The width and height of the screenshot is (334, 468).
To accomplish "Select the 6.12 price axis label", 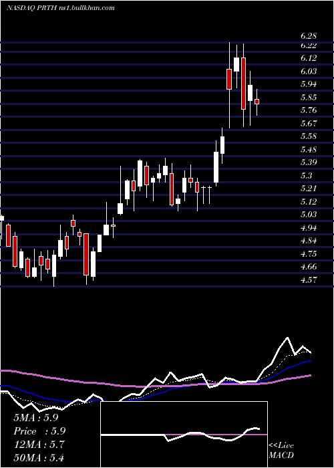I will 309,58.
